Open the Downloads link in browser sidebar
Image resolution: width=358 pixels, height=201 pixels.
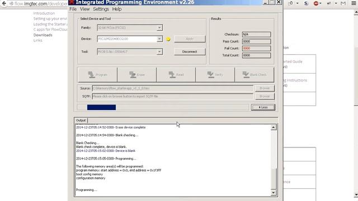[x=43, y=35]
